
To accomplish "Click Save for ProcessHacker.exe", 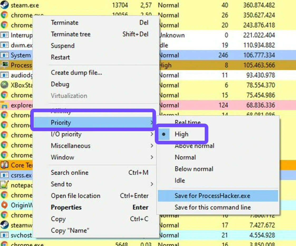I will coord(218,196).
